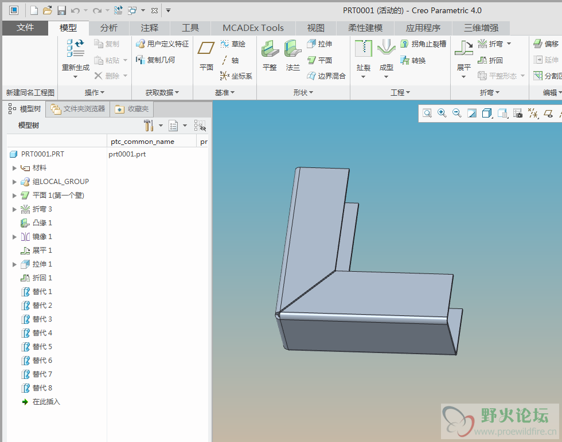562x442 pixels.
Task: Click the 扯裂 (Rip) button
Action: (364, 58)
